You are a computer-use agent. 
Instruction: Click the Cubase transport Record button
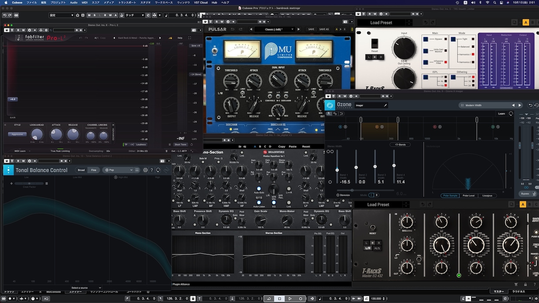pos(300,299)
